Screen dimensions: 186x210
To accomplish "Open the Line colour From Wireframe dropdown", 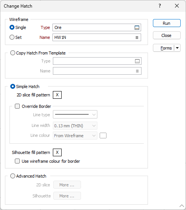I will click(75, 136).
